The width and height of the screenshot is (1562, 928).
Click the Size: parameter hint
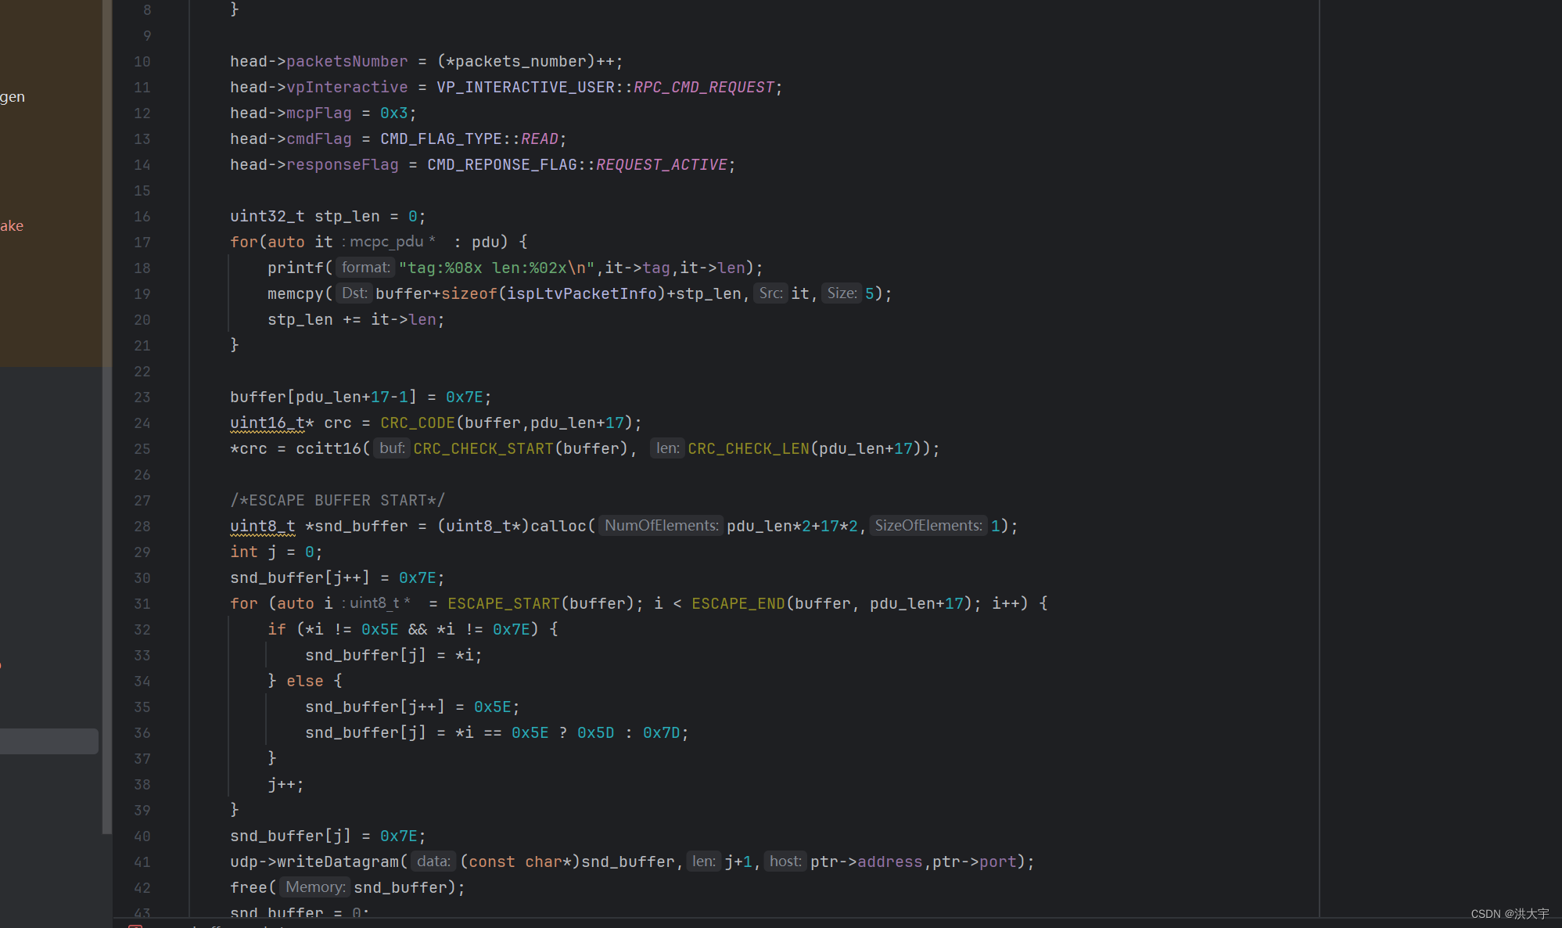point(842,293)
